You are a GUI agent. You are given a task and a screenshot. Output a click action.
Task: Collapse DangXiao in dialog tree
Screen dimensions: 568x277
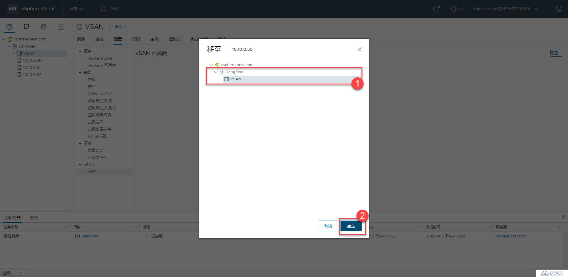tap(216, 72)
